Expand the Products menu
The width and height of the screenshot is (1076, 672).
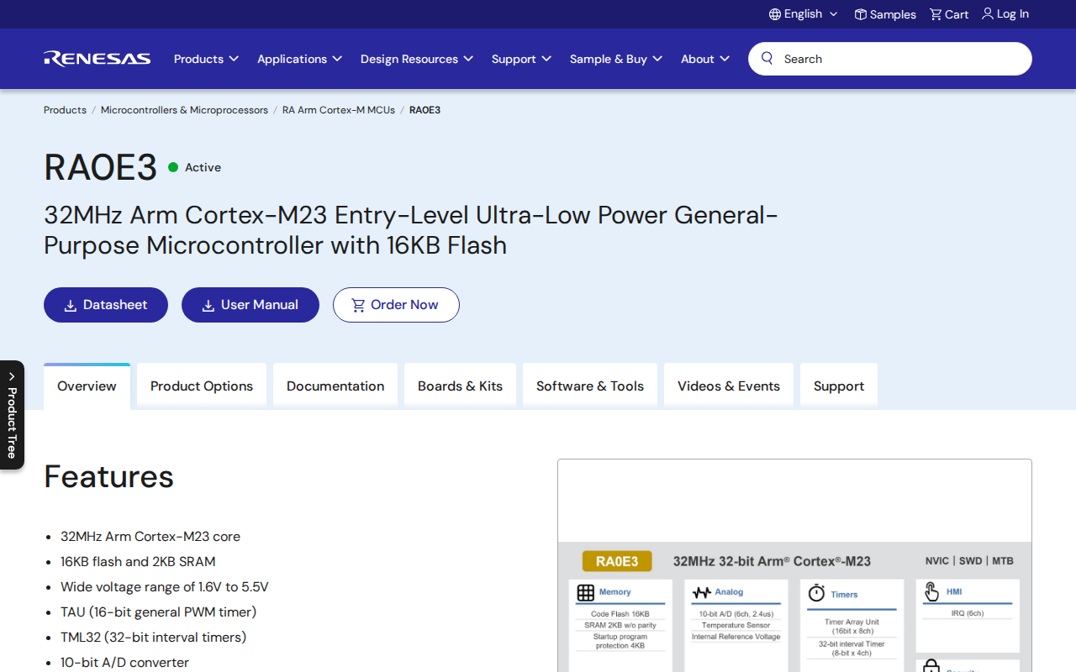(x=207, y=59)
